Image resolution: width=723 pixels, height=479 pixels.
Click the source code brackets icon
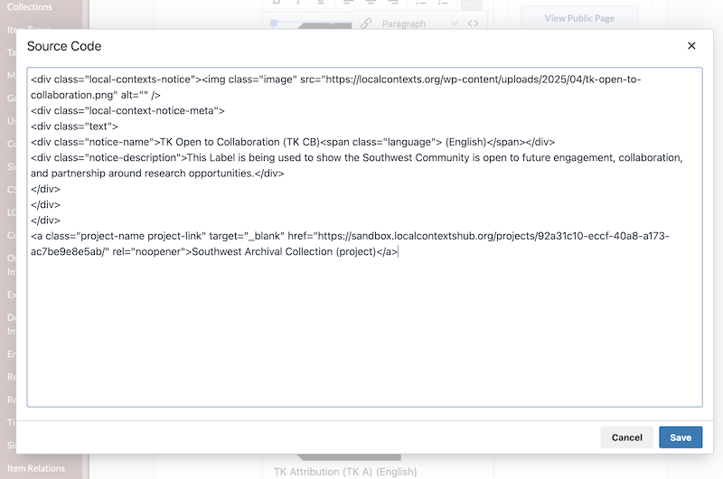[x=473, y=23]
